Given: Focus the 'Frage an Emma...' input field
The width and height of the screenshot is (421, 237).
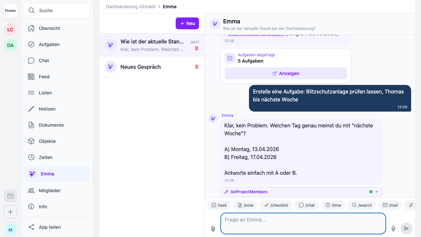Looking at the screenshot, I should click(303, 224).
